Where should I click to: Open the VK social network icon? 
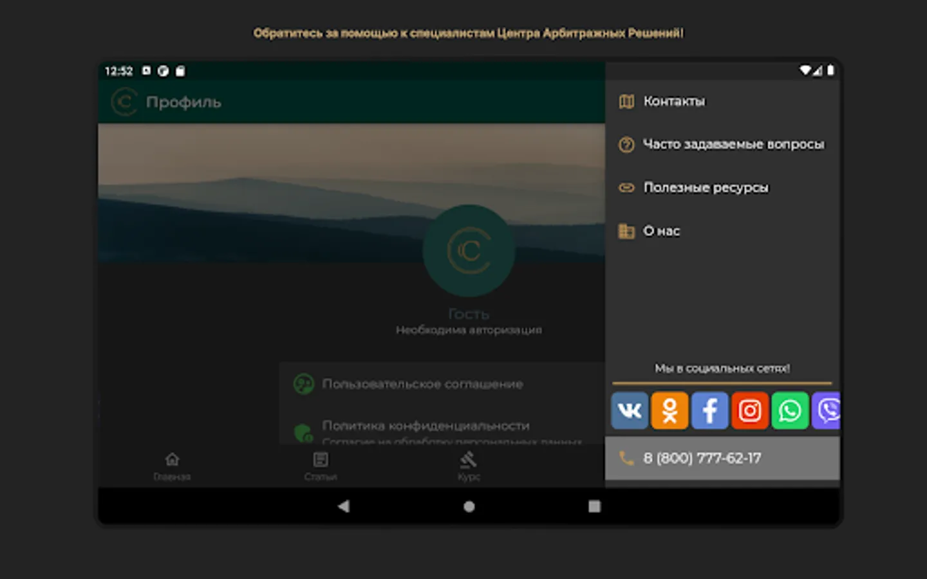[630, 410]
